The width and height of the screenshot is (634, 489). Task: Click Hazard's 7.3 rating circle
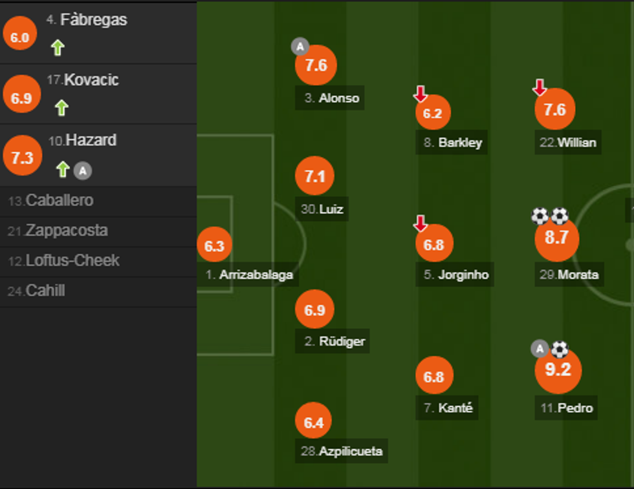coord(22,158)
